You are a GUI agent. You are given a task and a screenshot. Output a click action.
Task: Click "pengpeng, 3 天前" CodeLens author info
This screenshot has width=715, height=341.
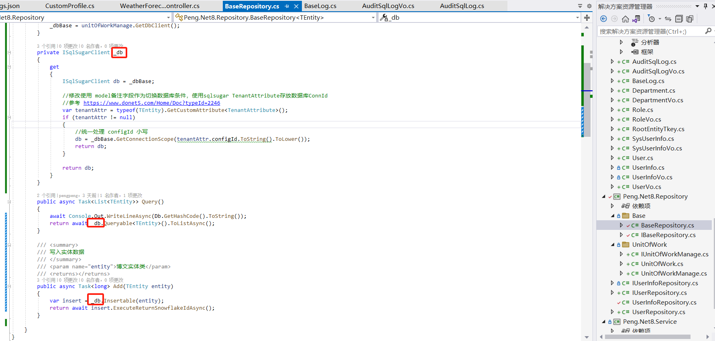click(x=78, y=195)
